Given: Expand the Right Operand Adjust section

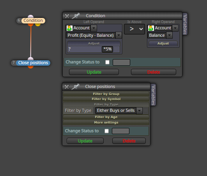Looking at the screenshot, I should pos(163,43).
